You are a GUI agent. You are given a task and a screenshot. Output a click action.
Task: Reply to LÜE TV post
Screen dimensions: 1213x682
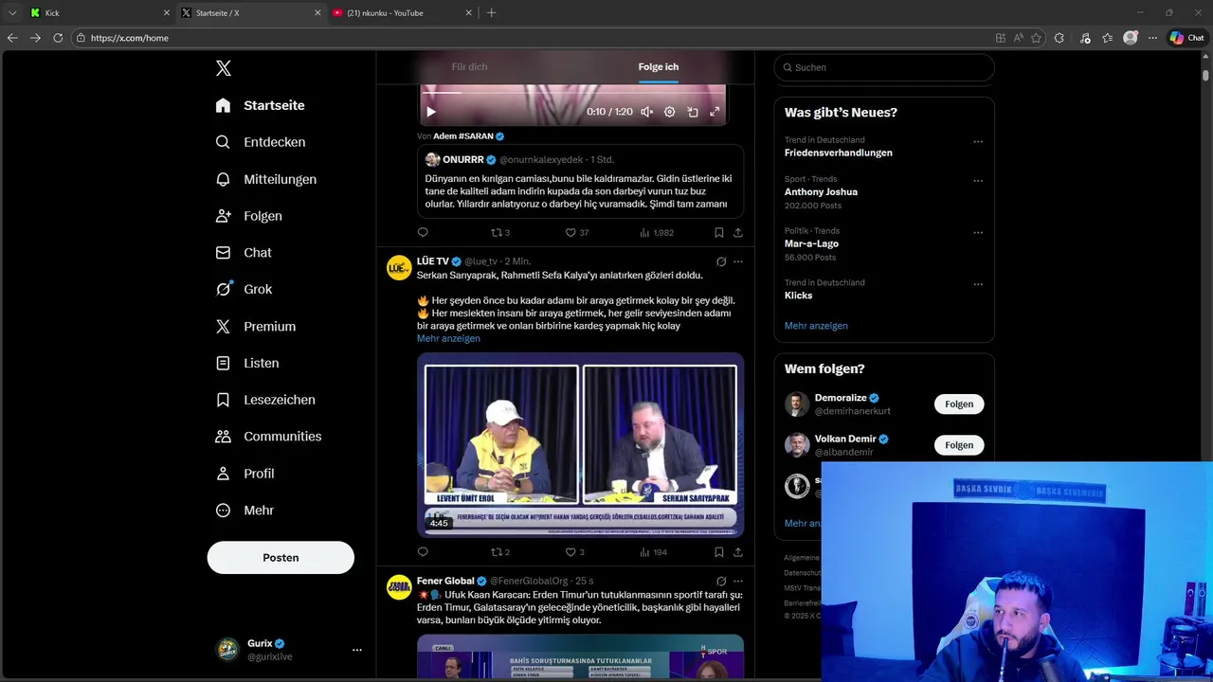pyautogui.click(x=423, y=552)
